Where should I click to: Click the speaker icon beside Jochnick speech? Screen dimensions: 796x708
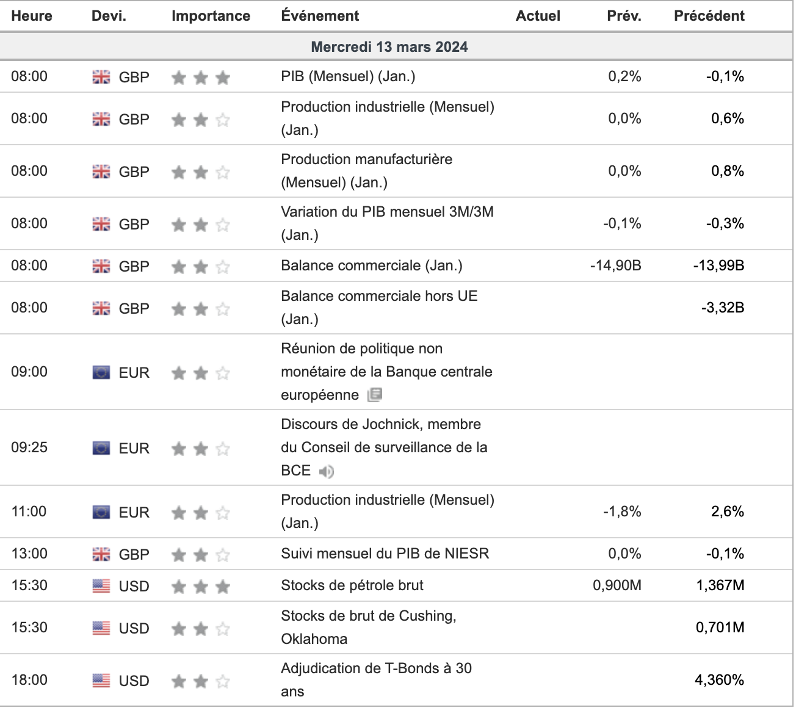(327, 471)
